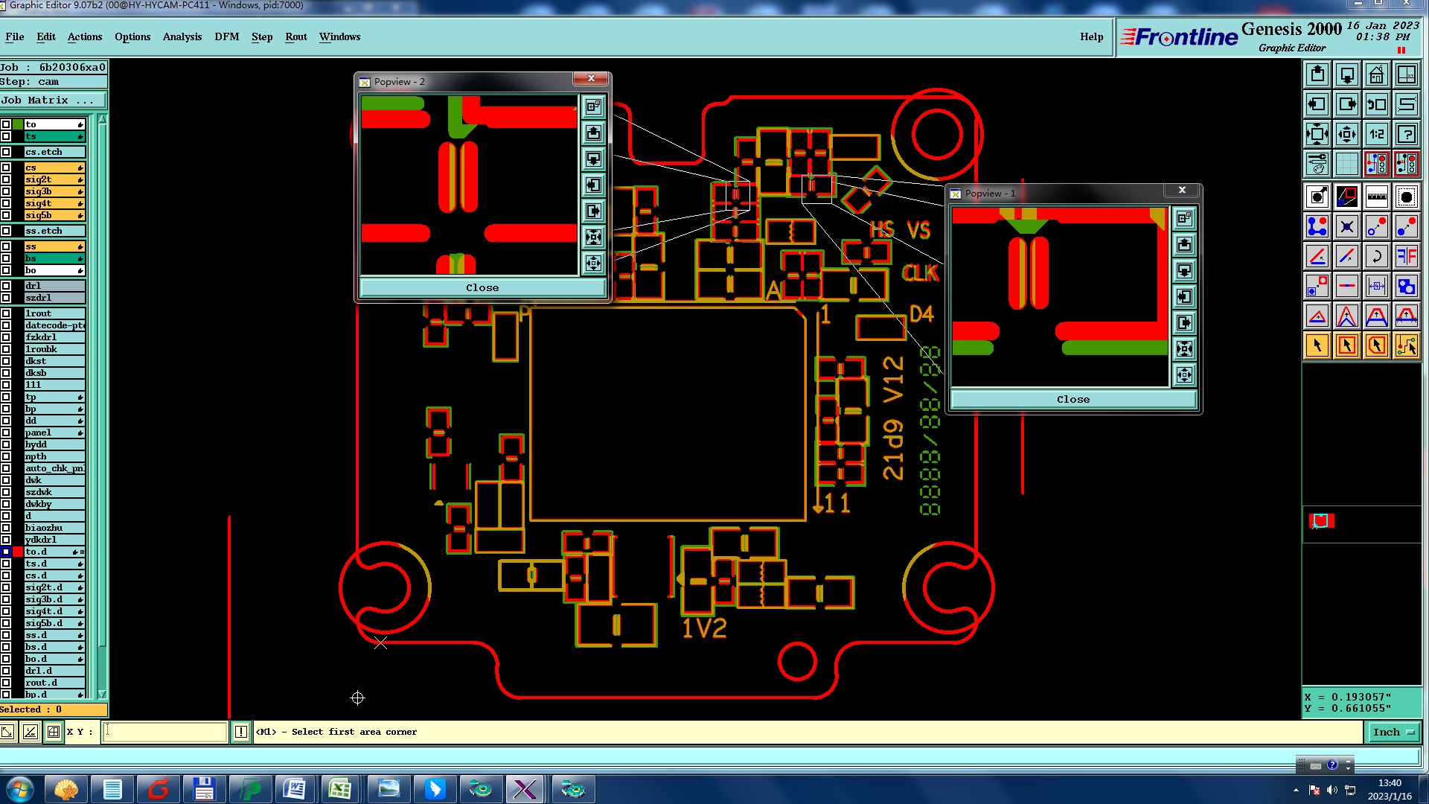1429x804 pixels.
Task: Click the Home view icon
Action: tap(1376, 74)
